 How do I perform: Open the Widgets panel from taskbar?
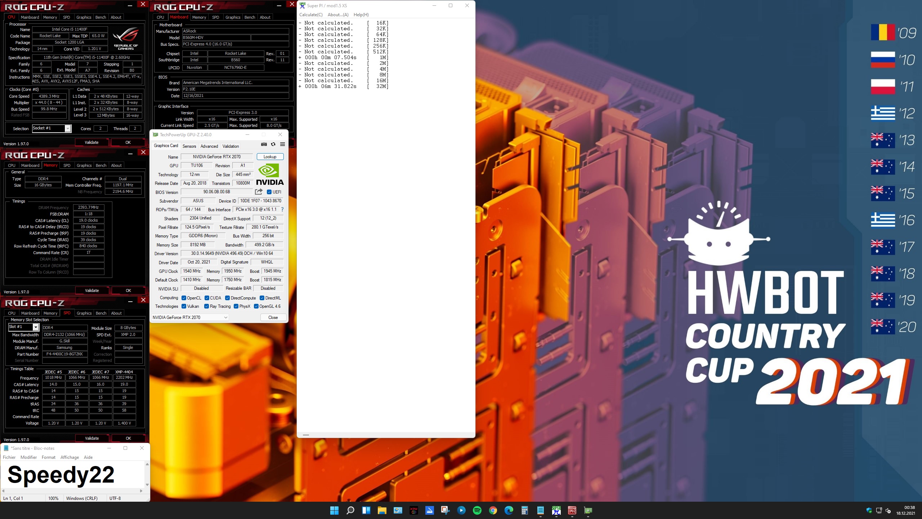366,510
